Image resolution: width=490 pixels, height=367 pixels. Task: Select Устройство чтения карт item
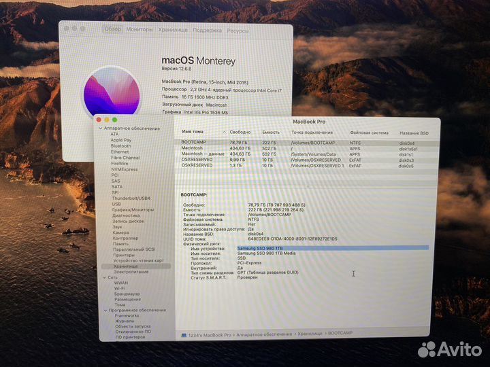tap(138, 260)
